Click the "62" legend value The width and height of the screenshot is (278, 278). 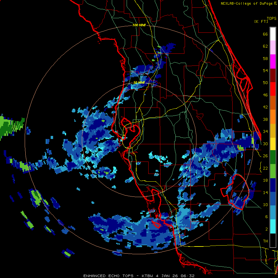click(x=265, y=46)
